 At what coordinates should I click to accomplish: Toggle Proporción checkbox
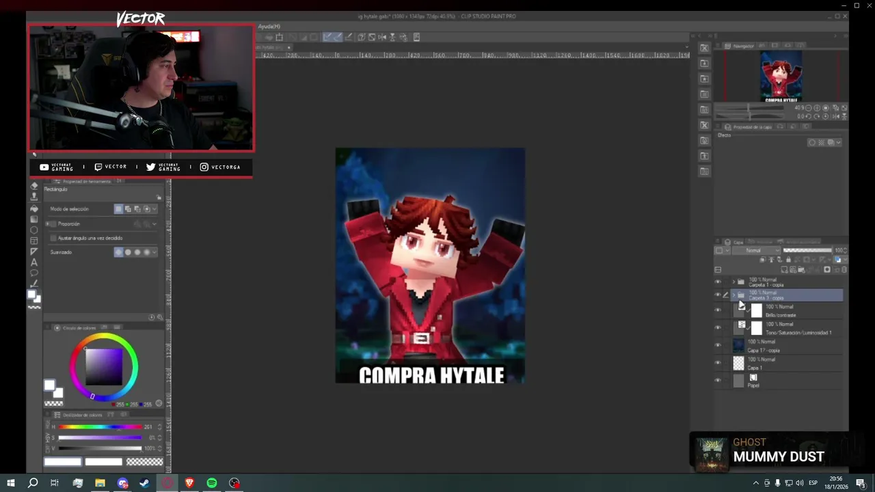54,224
